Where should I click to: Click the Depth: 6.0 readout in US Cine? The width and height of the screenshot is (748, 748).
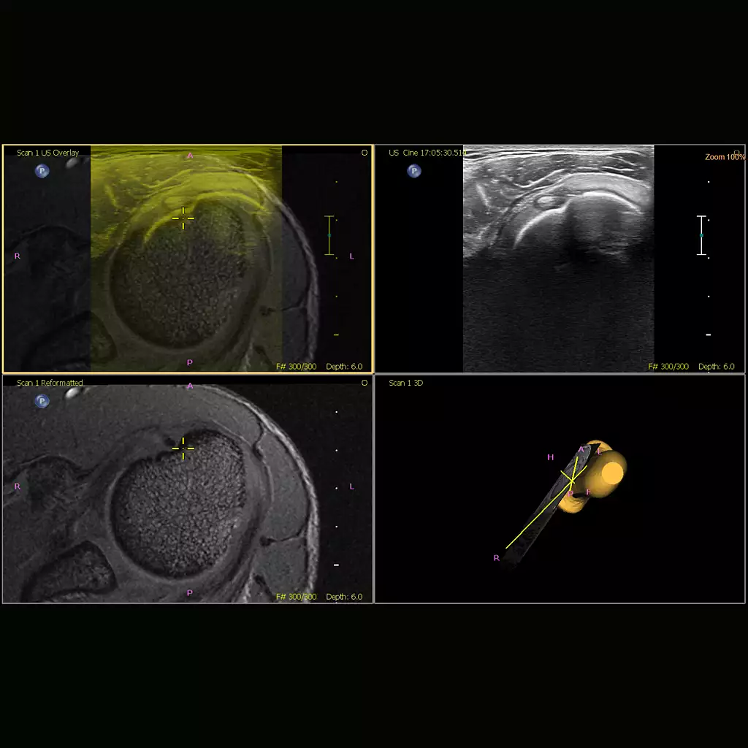tap(716, 367)
